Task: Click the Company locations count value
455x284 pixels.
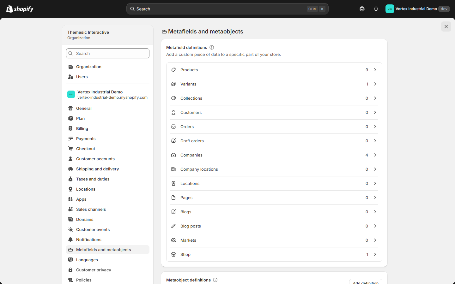Action: (367, 169)
